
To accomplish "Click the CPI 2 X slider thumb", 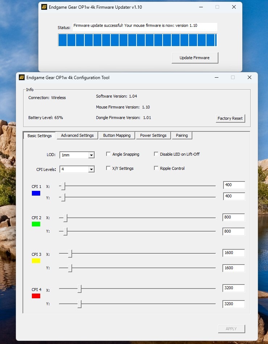I will pyautogui.click(x=65, y=218).
